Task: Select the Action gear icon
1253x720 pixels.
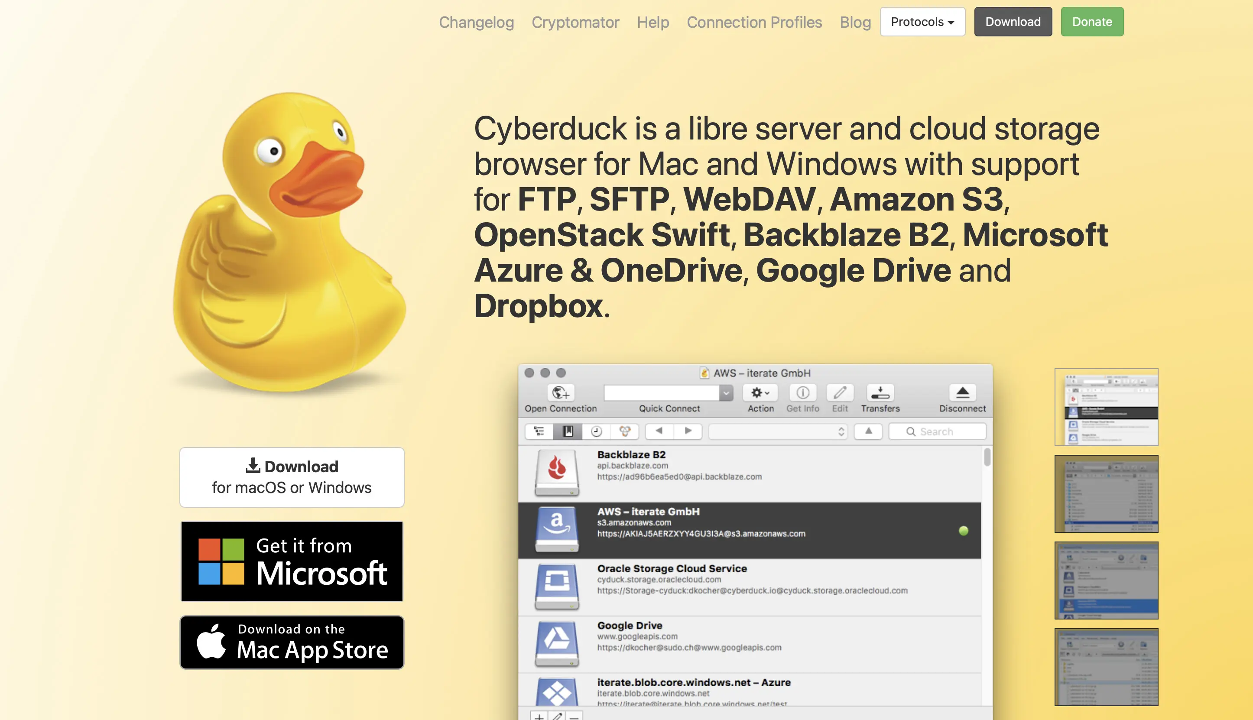Action: 757,393
